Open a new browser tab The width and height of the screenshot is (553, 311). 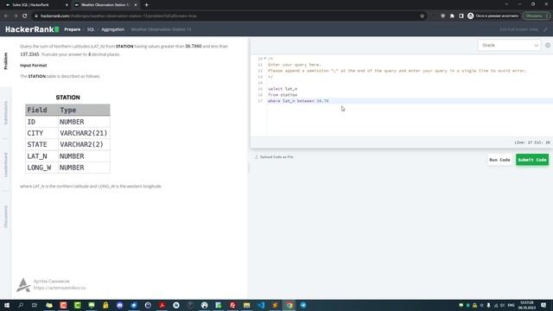tap(146, 5)
